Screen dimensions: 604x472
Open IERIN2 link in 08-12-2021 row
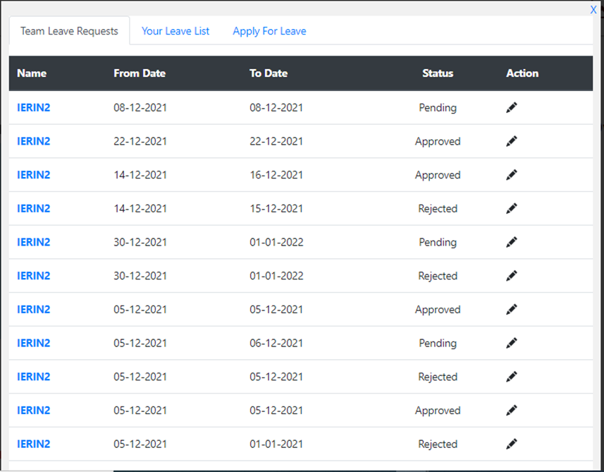[34, 107]
